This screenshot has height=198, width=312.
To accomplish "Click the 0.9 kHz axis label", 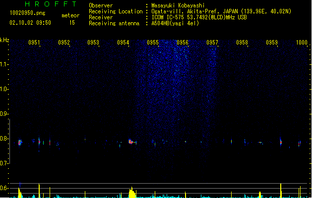I will [3, 114].
